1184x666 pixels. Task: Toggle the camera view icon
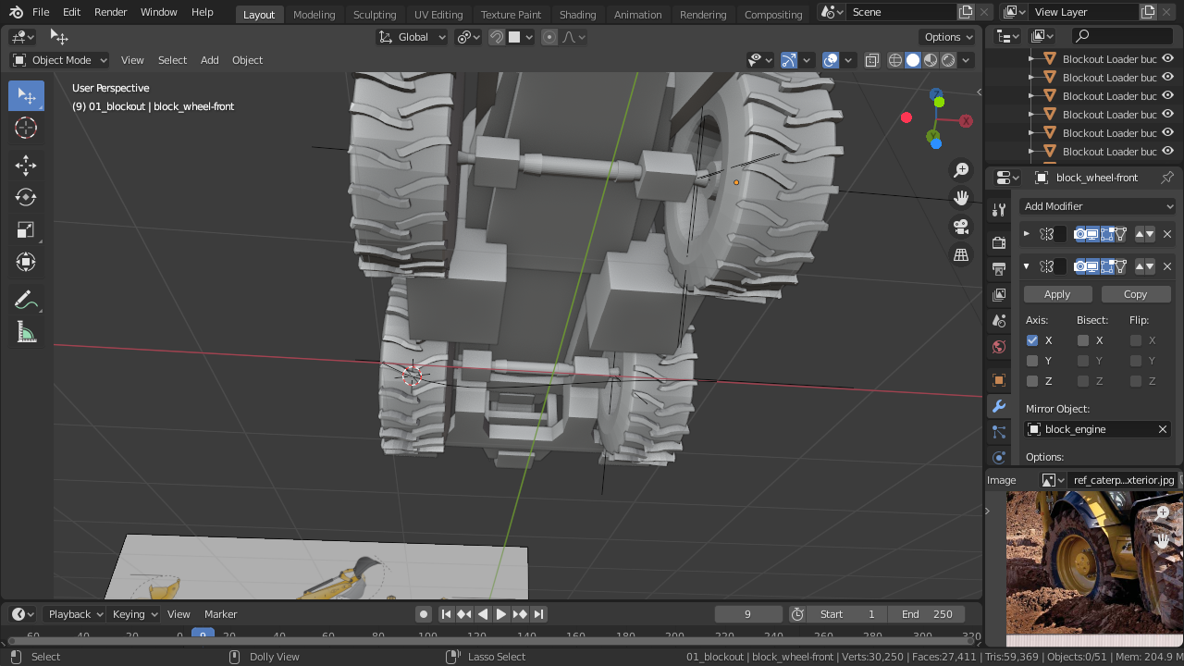point(961,227)
